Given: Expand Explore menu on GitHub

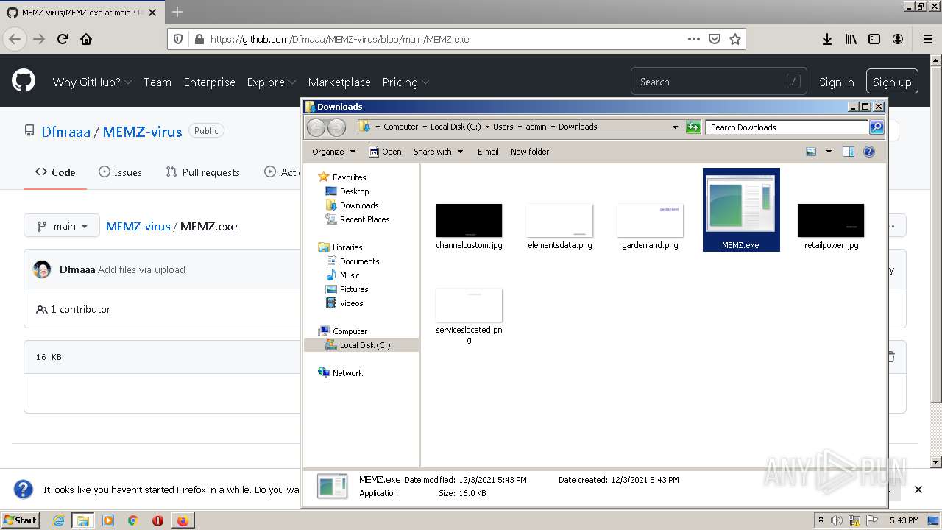Looking at the screenshot, I should tap(272, 82).
